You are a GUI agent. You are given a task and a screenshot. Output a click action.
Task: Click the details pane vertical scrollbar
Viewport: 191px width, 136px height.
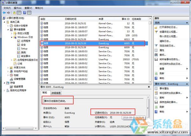point(148,111)
